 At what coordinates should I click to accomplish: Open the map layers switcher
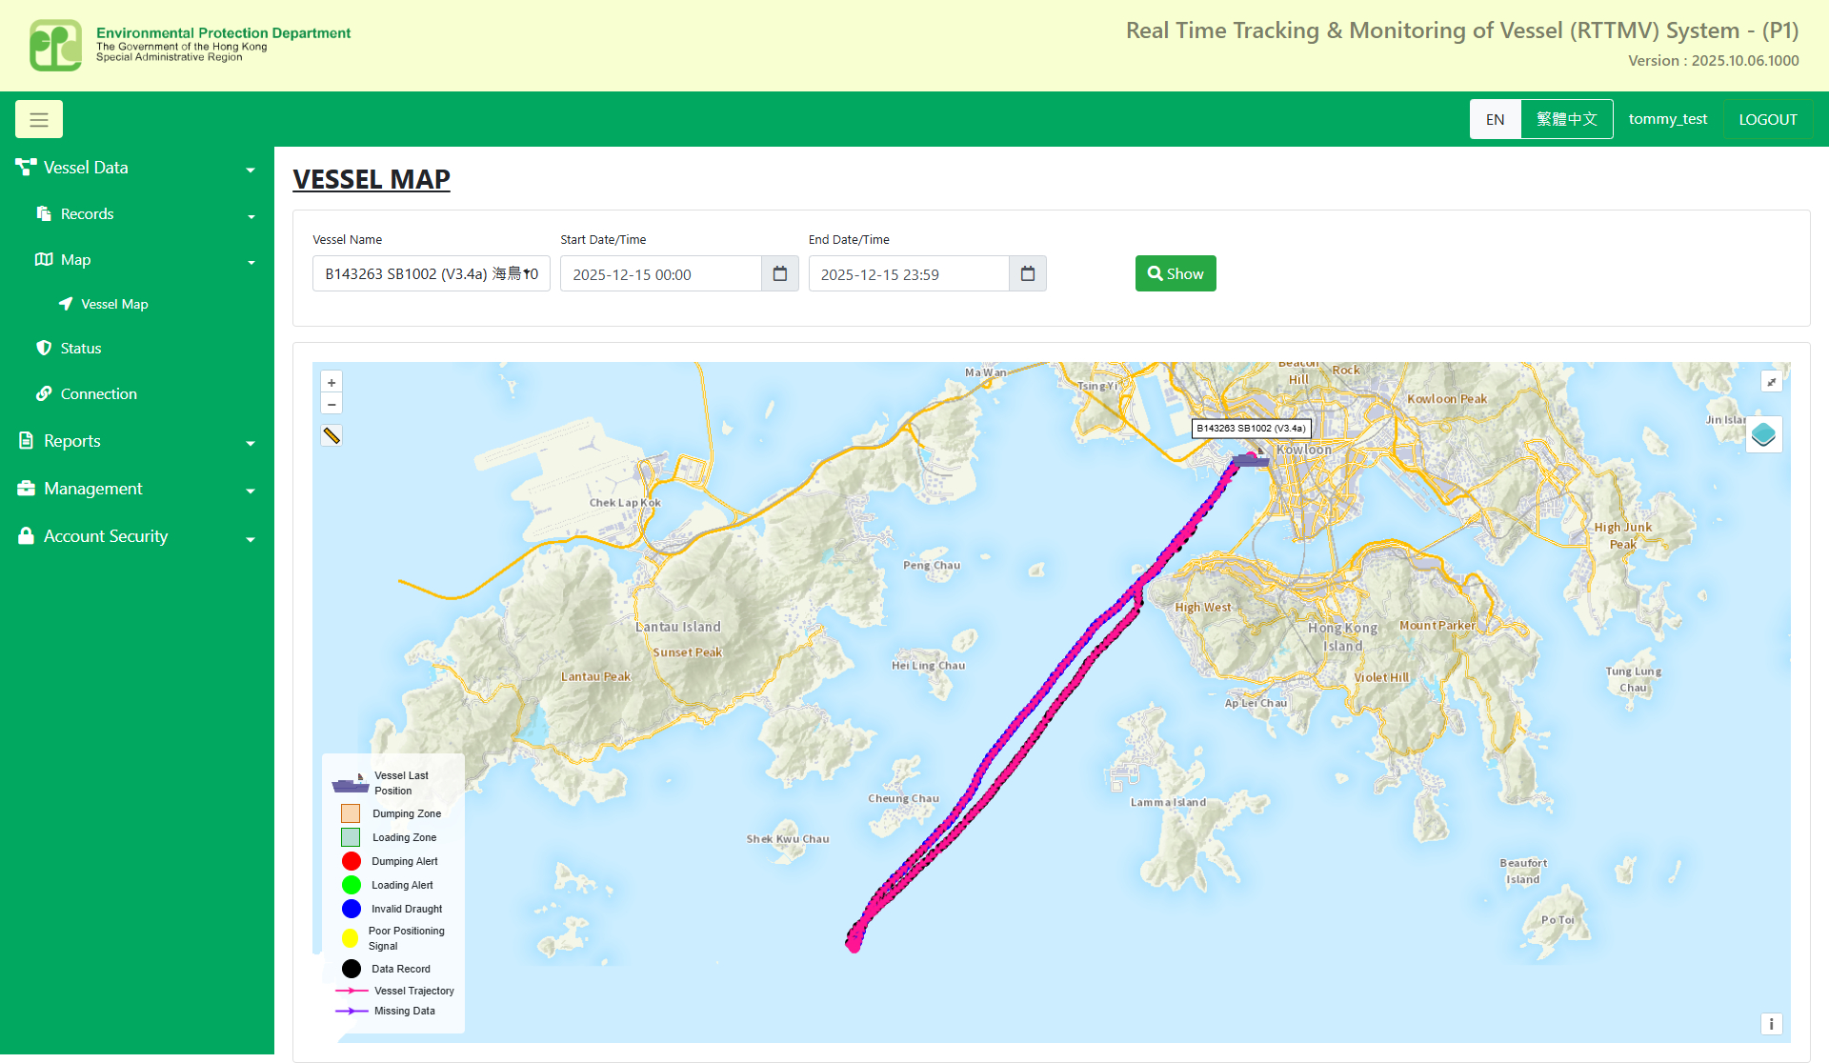(1763, 435)
